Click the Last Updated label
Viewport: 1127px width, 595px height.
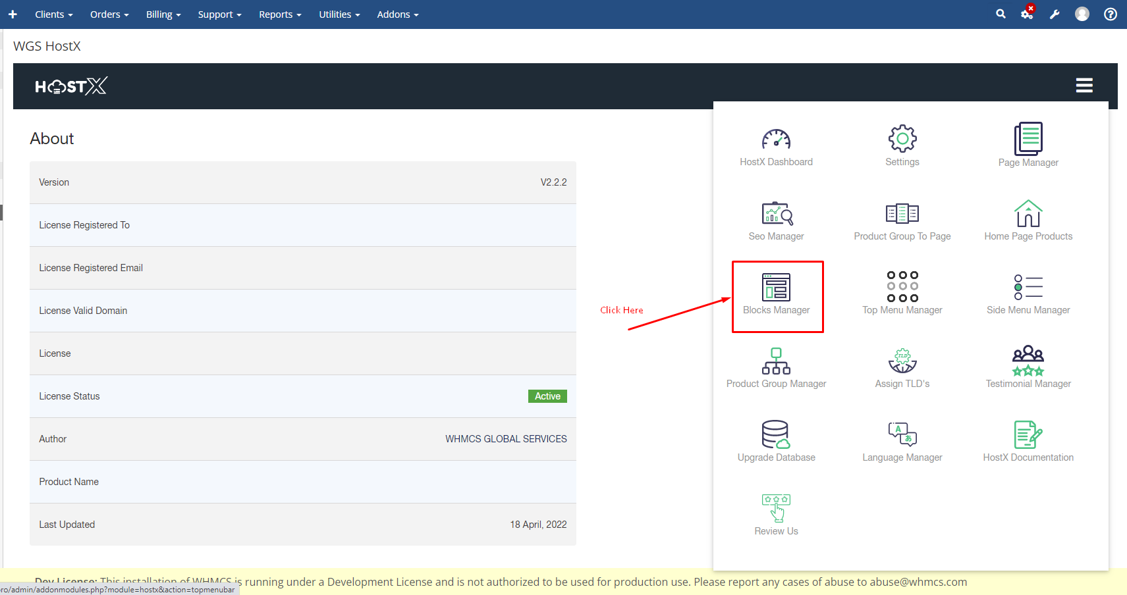click(67, 525)
